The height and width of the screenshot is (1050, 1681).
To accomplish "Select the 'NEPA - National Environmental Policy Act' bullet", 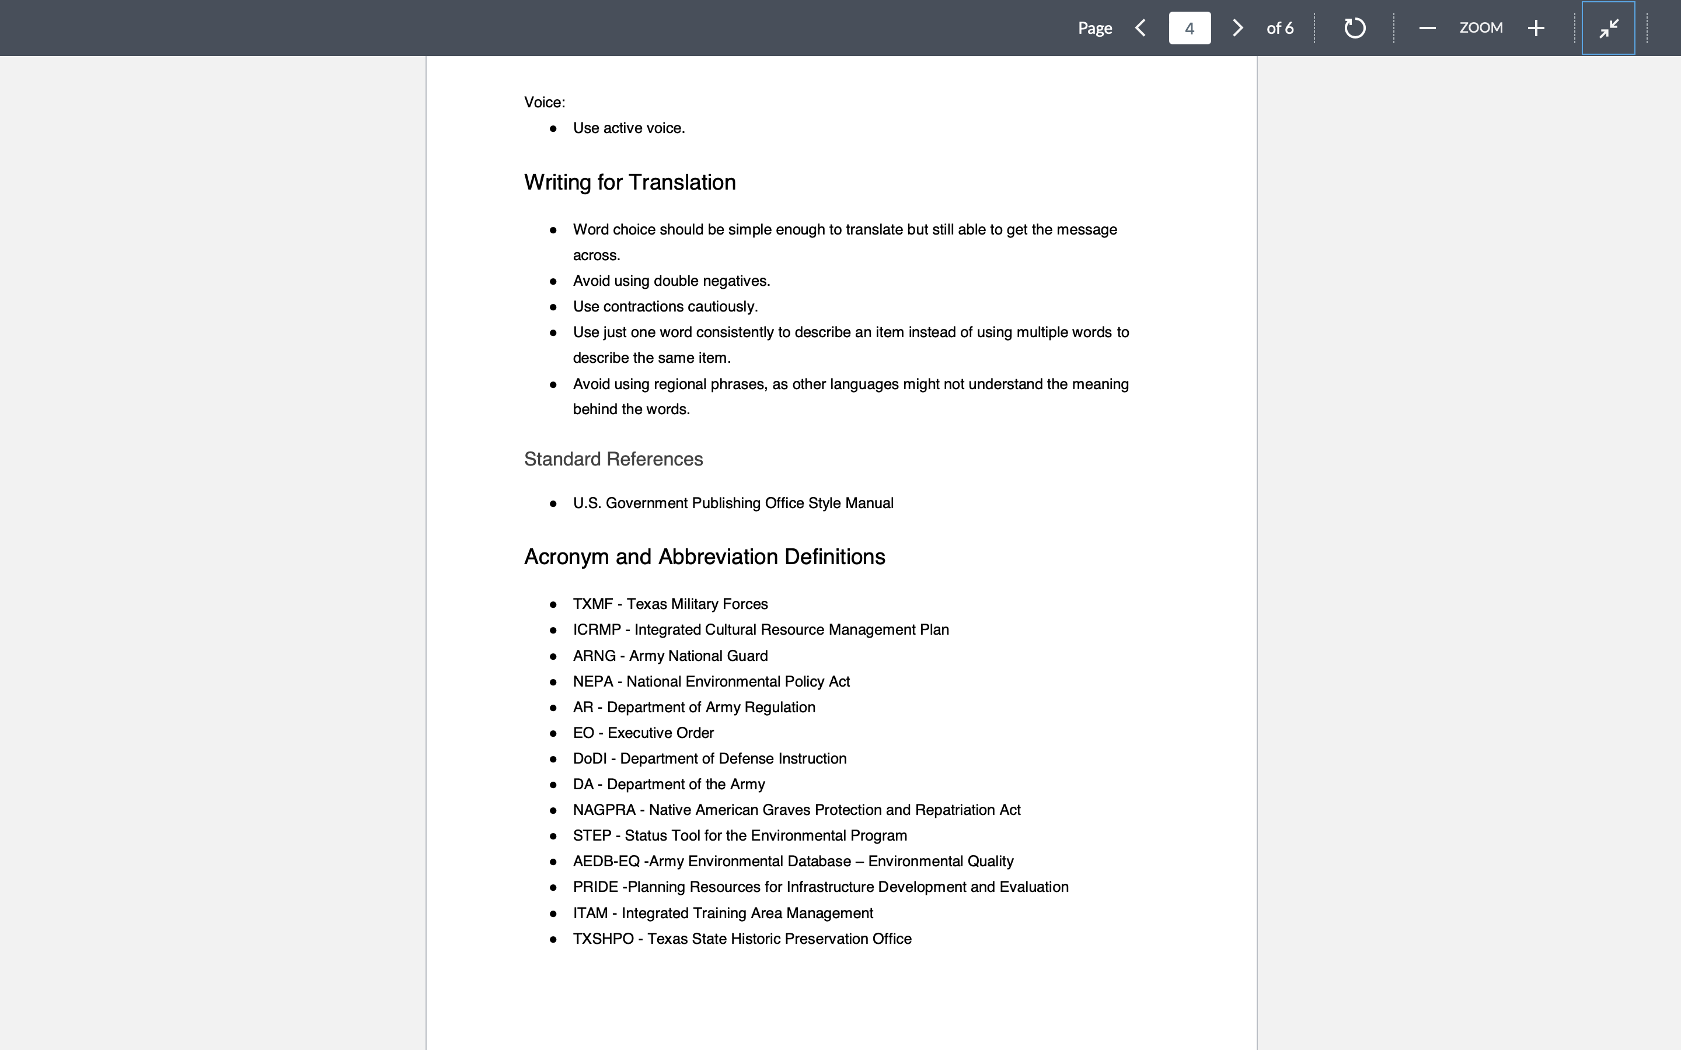I will (x=710, y=681).
